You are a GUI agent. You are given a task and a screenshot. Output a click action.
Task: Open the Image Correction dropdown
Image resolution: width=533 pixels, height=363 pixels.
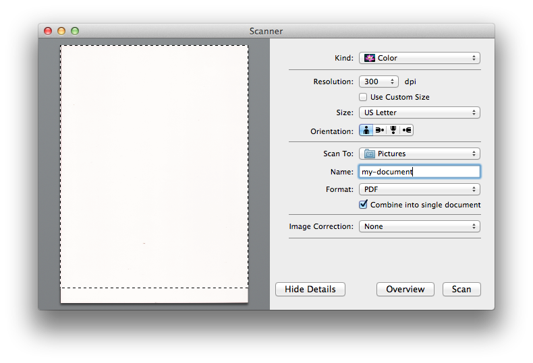click(420, 226)
